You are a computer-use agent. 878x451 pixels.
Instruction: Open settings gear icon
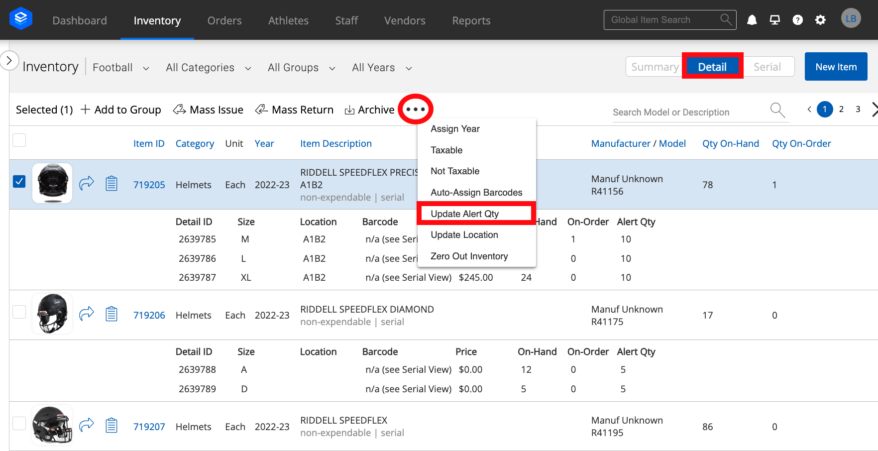820,20
